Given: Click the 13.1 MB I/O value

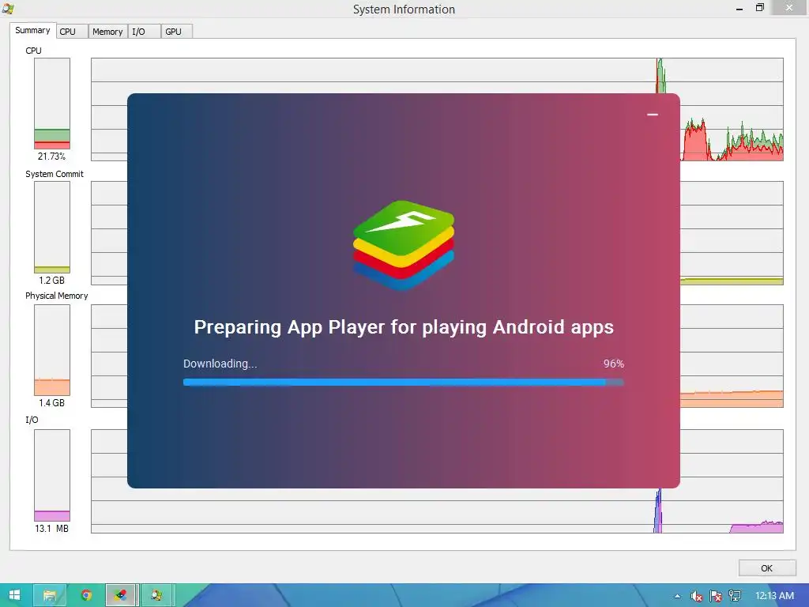Looking at the screenshot, I should (51, 529).
